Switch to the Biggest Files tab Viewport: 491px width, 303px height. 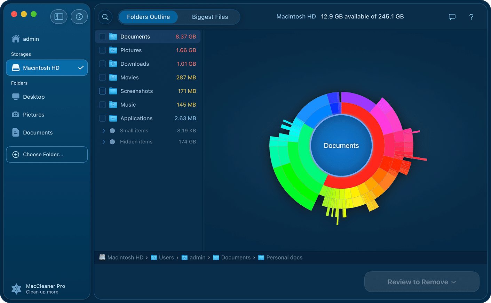[x=210, y=17]
